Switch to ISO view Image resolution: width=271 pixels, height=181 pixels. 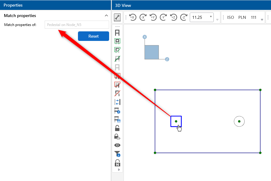pyautogui.click(x=231, y=17)
